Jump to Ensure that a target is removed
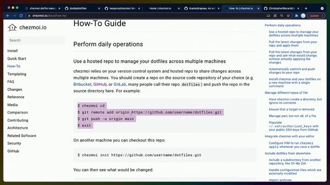 [x=291, y=109]
